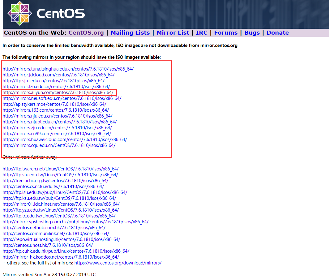Open ftp.isu.edu.tw mirror link
329x279 pixels.
pyautogui.click(x=65, y=192)
